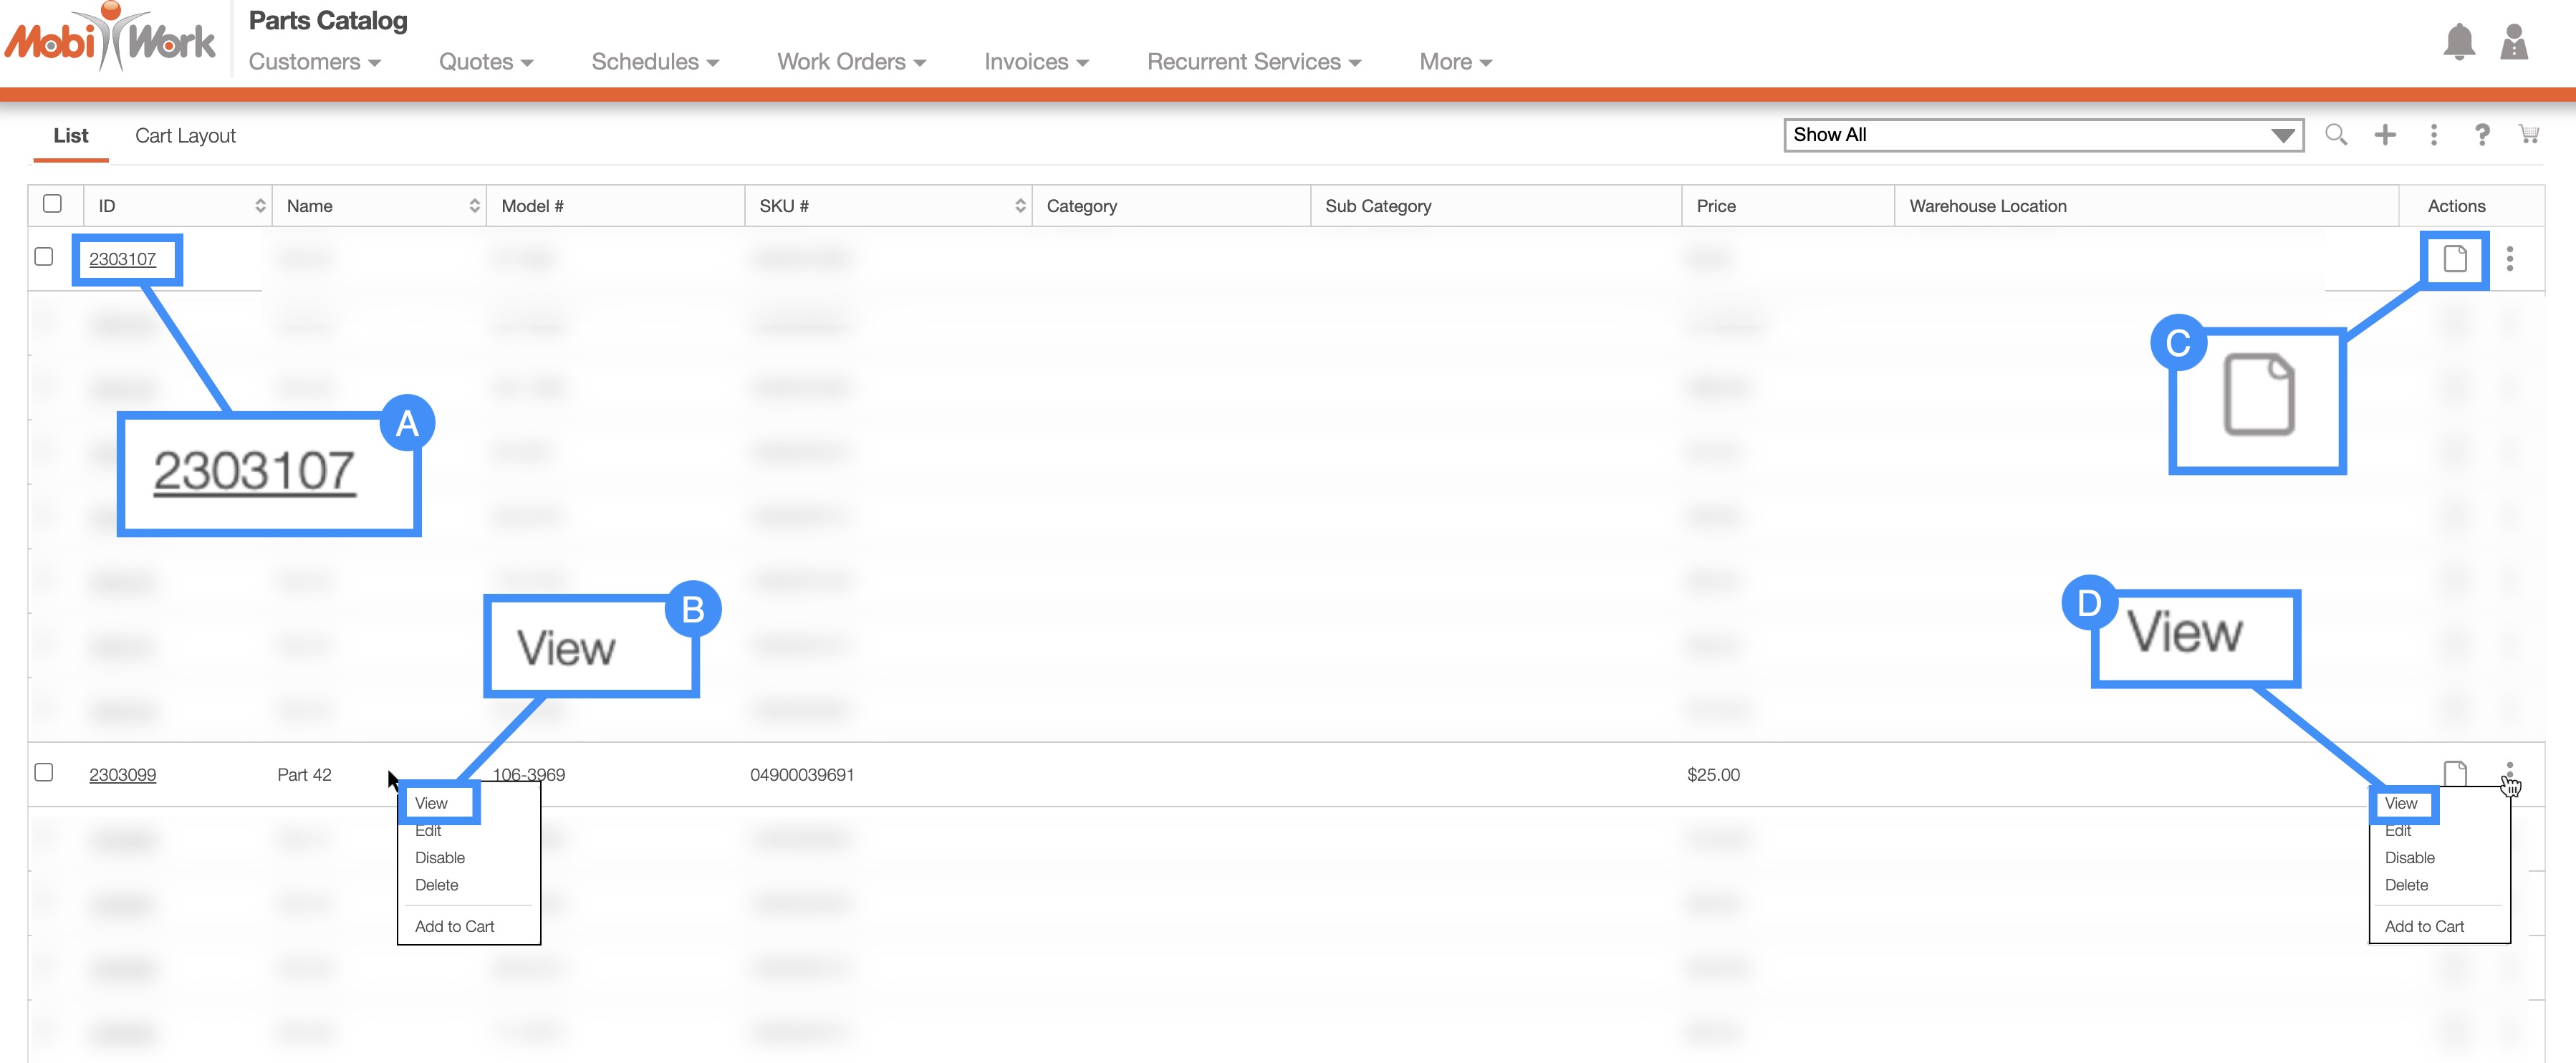Image resolution: width=2576 pixels, height=1063 pixels.
Task: Check the checkbox for part 2303107
Action: coord(44,257)
